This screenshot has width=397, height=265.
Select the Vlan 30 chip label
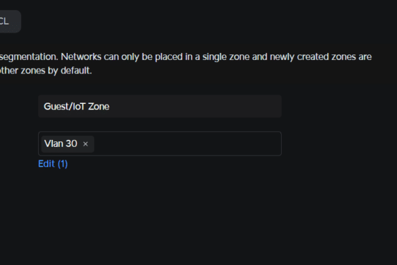(60, 144)
